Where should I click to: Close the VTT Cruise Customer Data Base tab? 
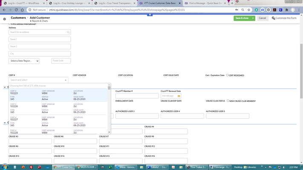(x=179, y=3)
